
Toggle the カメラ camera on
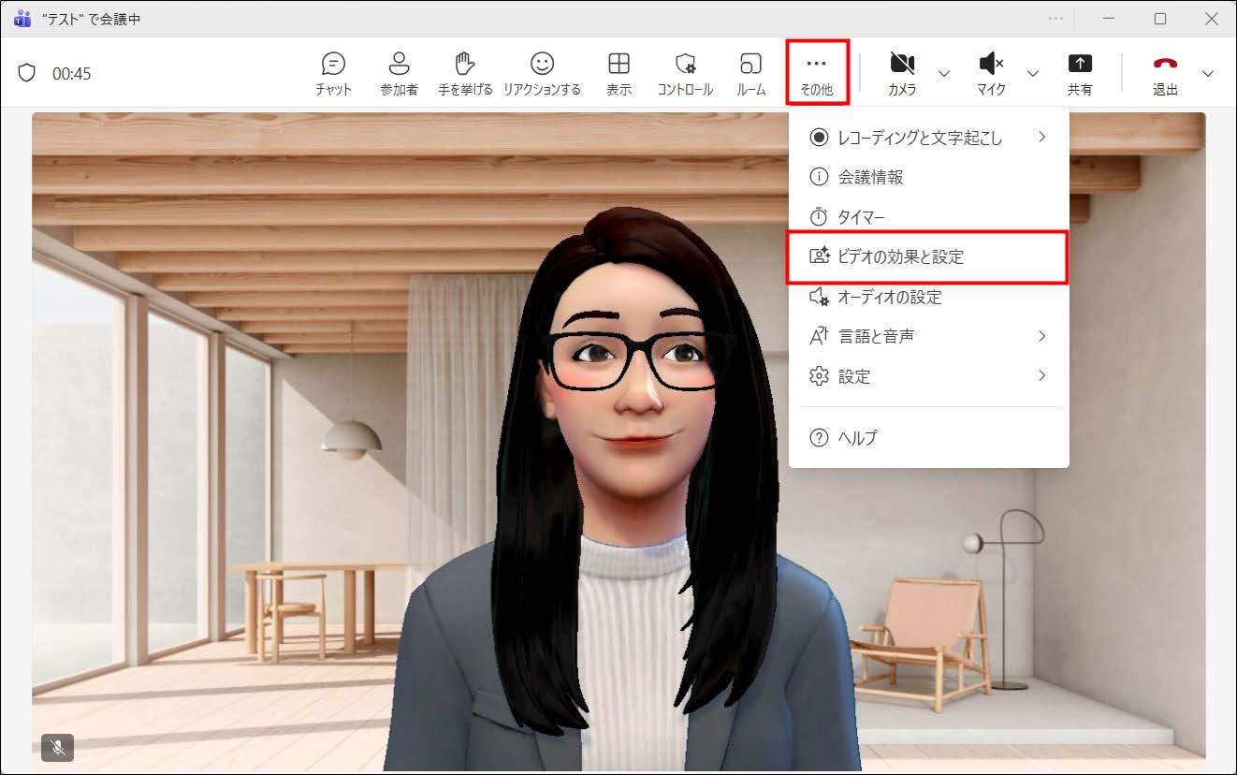[x=902, y=73]
